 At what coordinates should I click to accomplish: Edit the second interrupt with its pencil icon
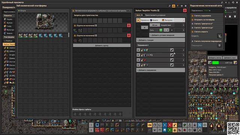172,55
